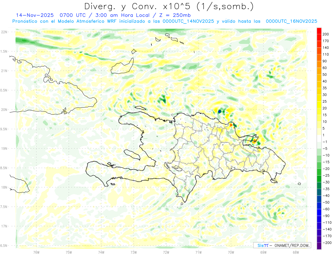Screen dimensions: 332x256
Task: Click the red swatch atop the colorbar
Action: coord(319,31)
